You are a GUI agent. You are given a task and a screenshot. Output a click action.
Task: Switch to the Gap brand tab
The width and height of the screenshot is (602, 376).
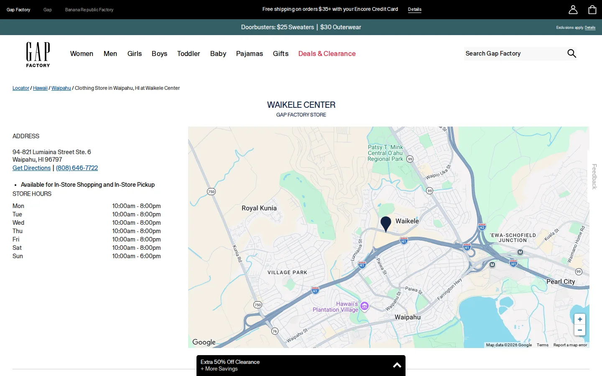click(48, 10)
